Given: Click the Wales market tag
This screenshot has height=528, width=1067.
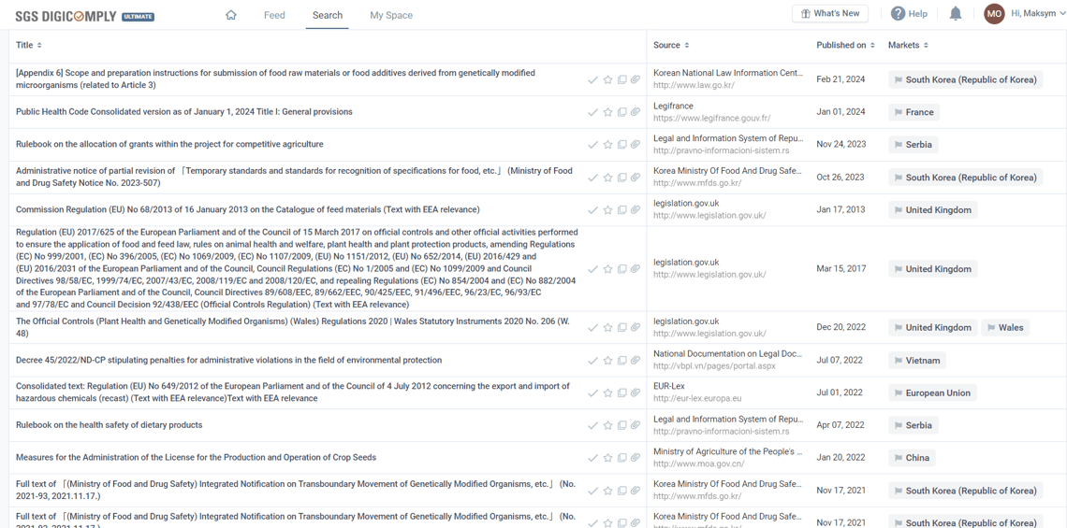Looking at the screenshot, I should (1005, 327).
